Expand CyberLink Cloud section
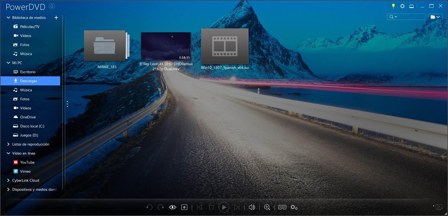 (x=8, y=180)
